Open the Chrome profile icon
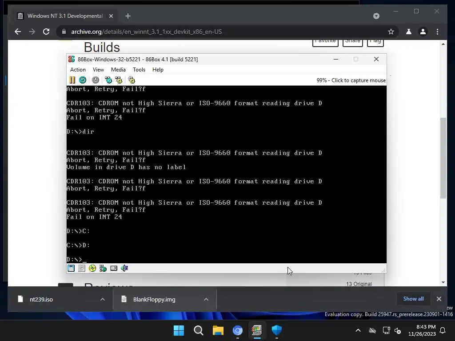The height and width of the screenshot is (341, 455). click(x=423, y=32)
